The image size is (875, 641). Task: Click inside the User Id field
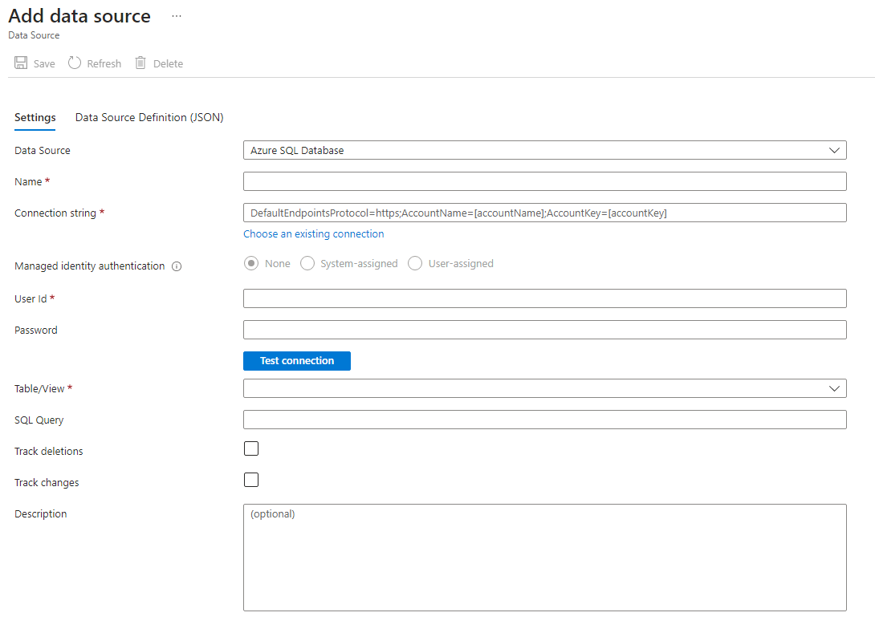tap(544, 298)
